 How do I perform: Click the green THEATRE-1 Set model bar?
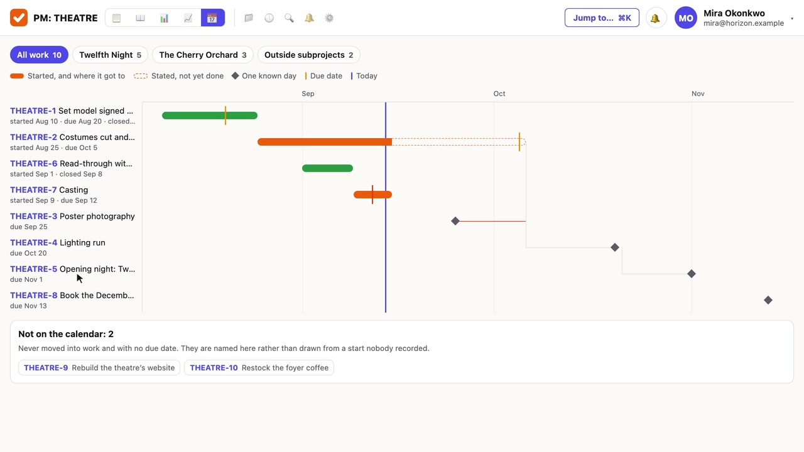(x=210, y=116)
